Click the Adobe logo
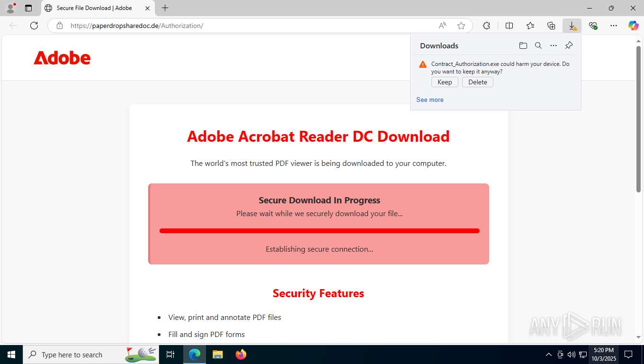 pyautogui.click(x=62, y=58)
